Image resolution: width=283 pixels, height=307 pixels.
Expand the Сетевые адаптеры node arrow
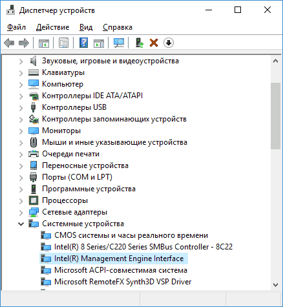(21, 213)
